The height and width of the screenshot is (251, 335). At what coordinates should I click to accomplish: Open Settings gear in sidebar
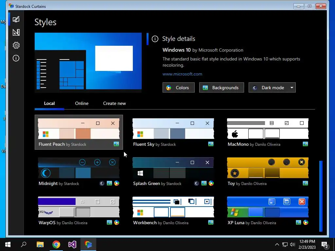[16, 45]
